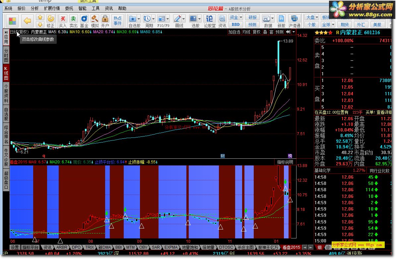Toggle 复权 price adjustment
396x259 pixels.
click(257, 32)
